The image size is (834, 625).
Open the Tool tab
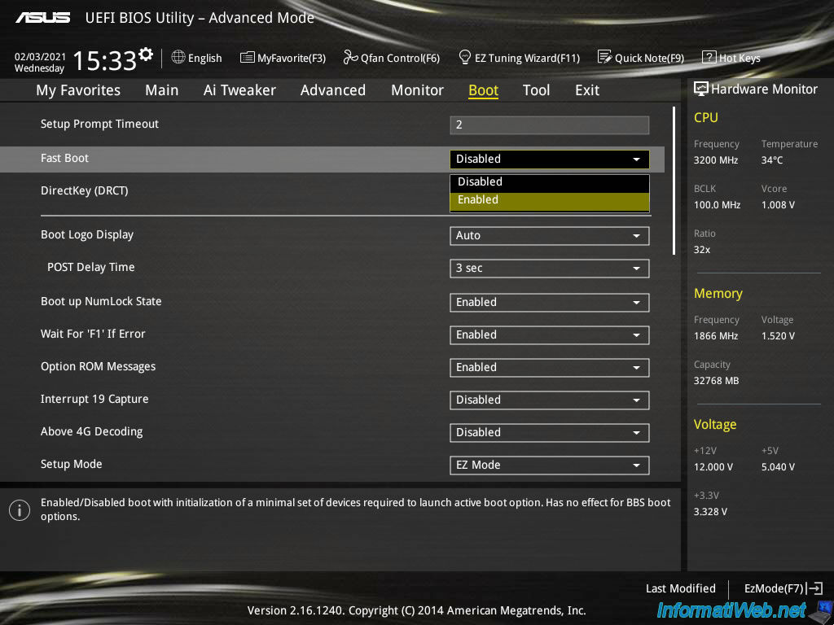click(x=536, y=90)
